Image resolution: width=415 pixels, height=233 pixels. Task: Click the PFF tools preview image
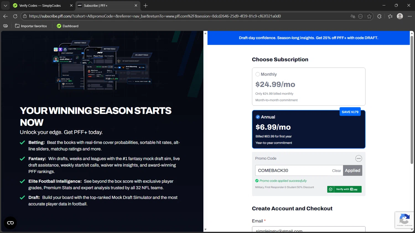102,65
